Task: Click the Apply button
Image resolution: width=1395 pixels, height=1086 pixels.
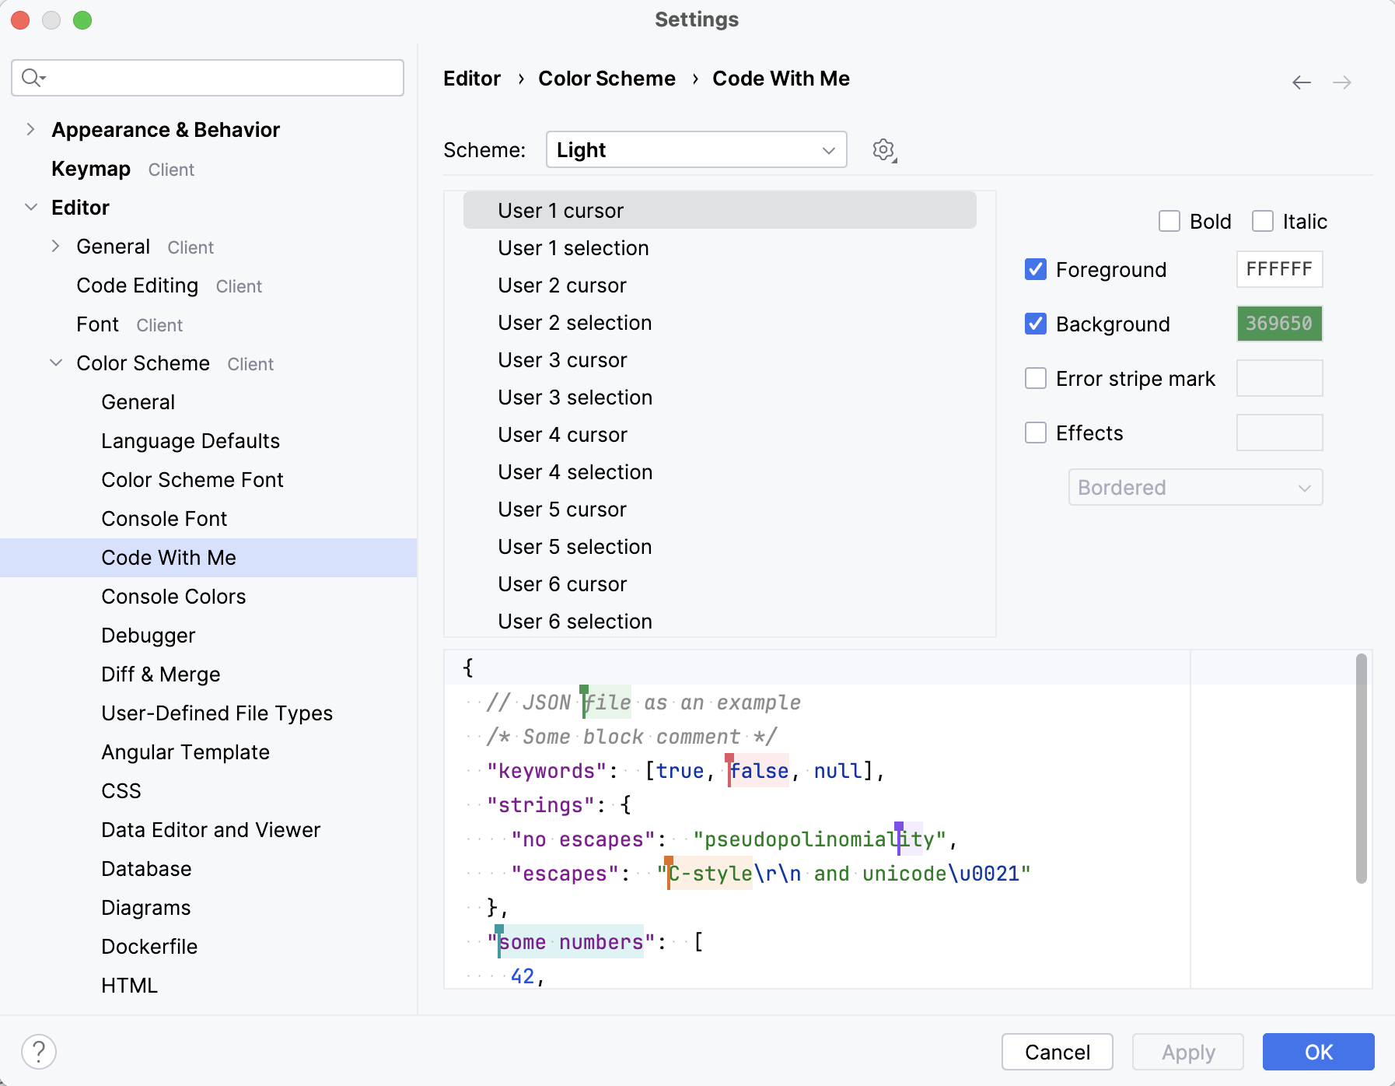Action: [x=1187, y=1052]
